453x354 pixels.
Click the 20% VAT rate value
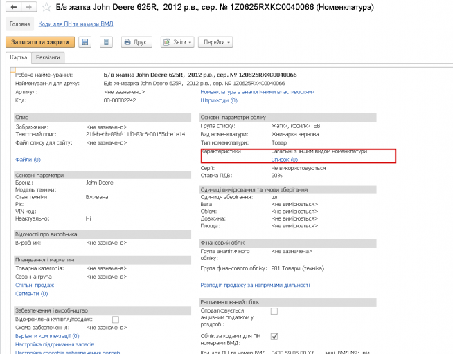[x=277, y=176]
